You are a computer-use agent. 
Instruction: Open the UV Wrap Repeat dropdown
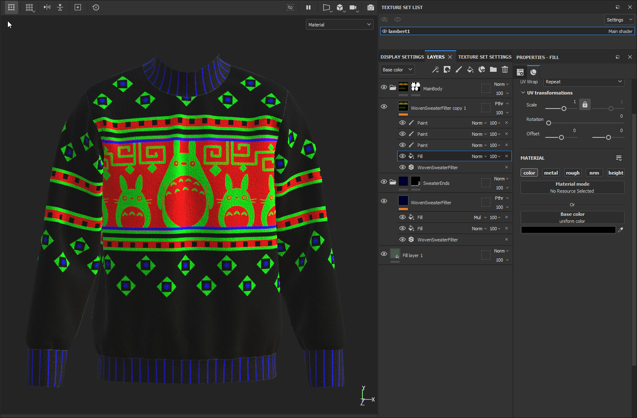(583, 82)
